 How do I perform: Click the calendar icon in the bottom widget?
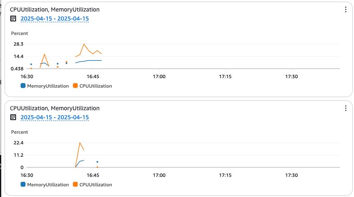(13, 117)
